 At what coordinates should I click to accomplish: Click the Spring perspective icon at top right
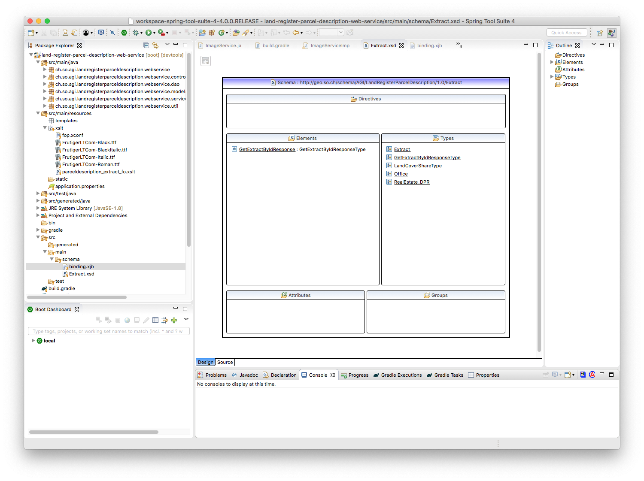(x=612, y=33)
